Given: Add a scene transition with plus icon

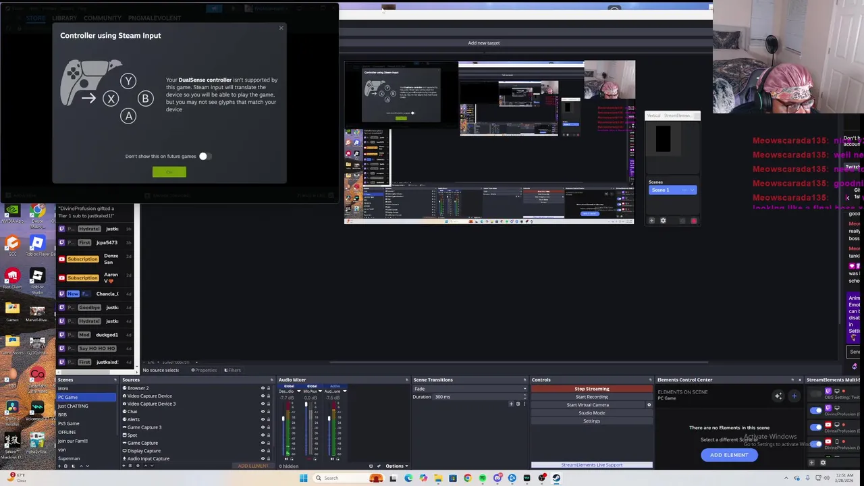Looking at the screenshot, I should [511, 404].
